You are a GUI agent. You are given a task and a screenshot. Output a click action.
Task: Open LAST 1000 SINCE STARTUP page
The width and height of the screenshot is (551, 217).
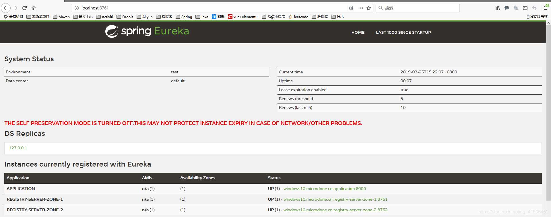(x=403, y=32)
